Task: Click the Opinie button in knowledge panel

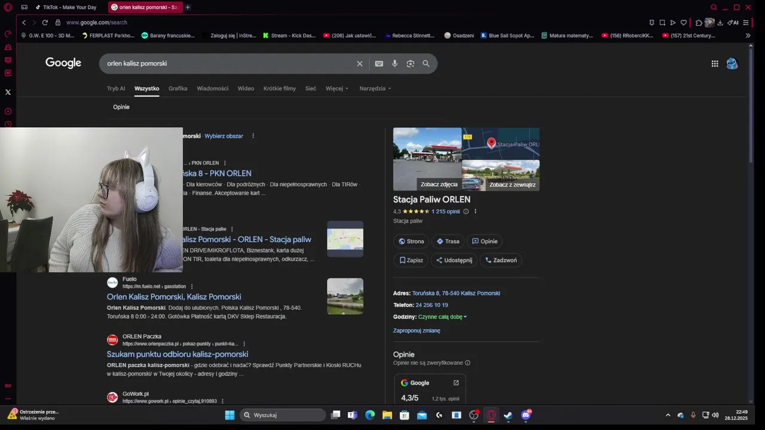Action: click(485, 241)
